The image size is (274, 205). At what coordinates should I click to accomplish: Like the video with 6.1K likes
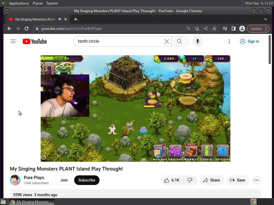pyautogui.click(x=172, y=180)
